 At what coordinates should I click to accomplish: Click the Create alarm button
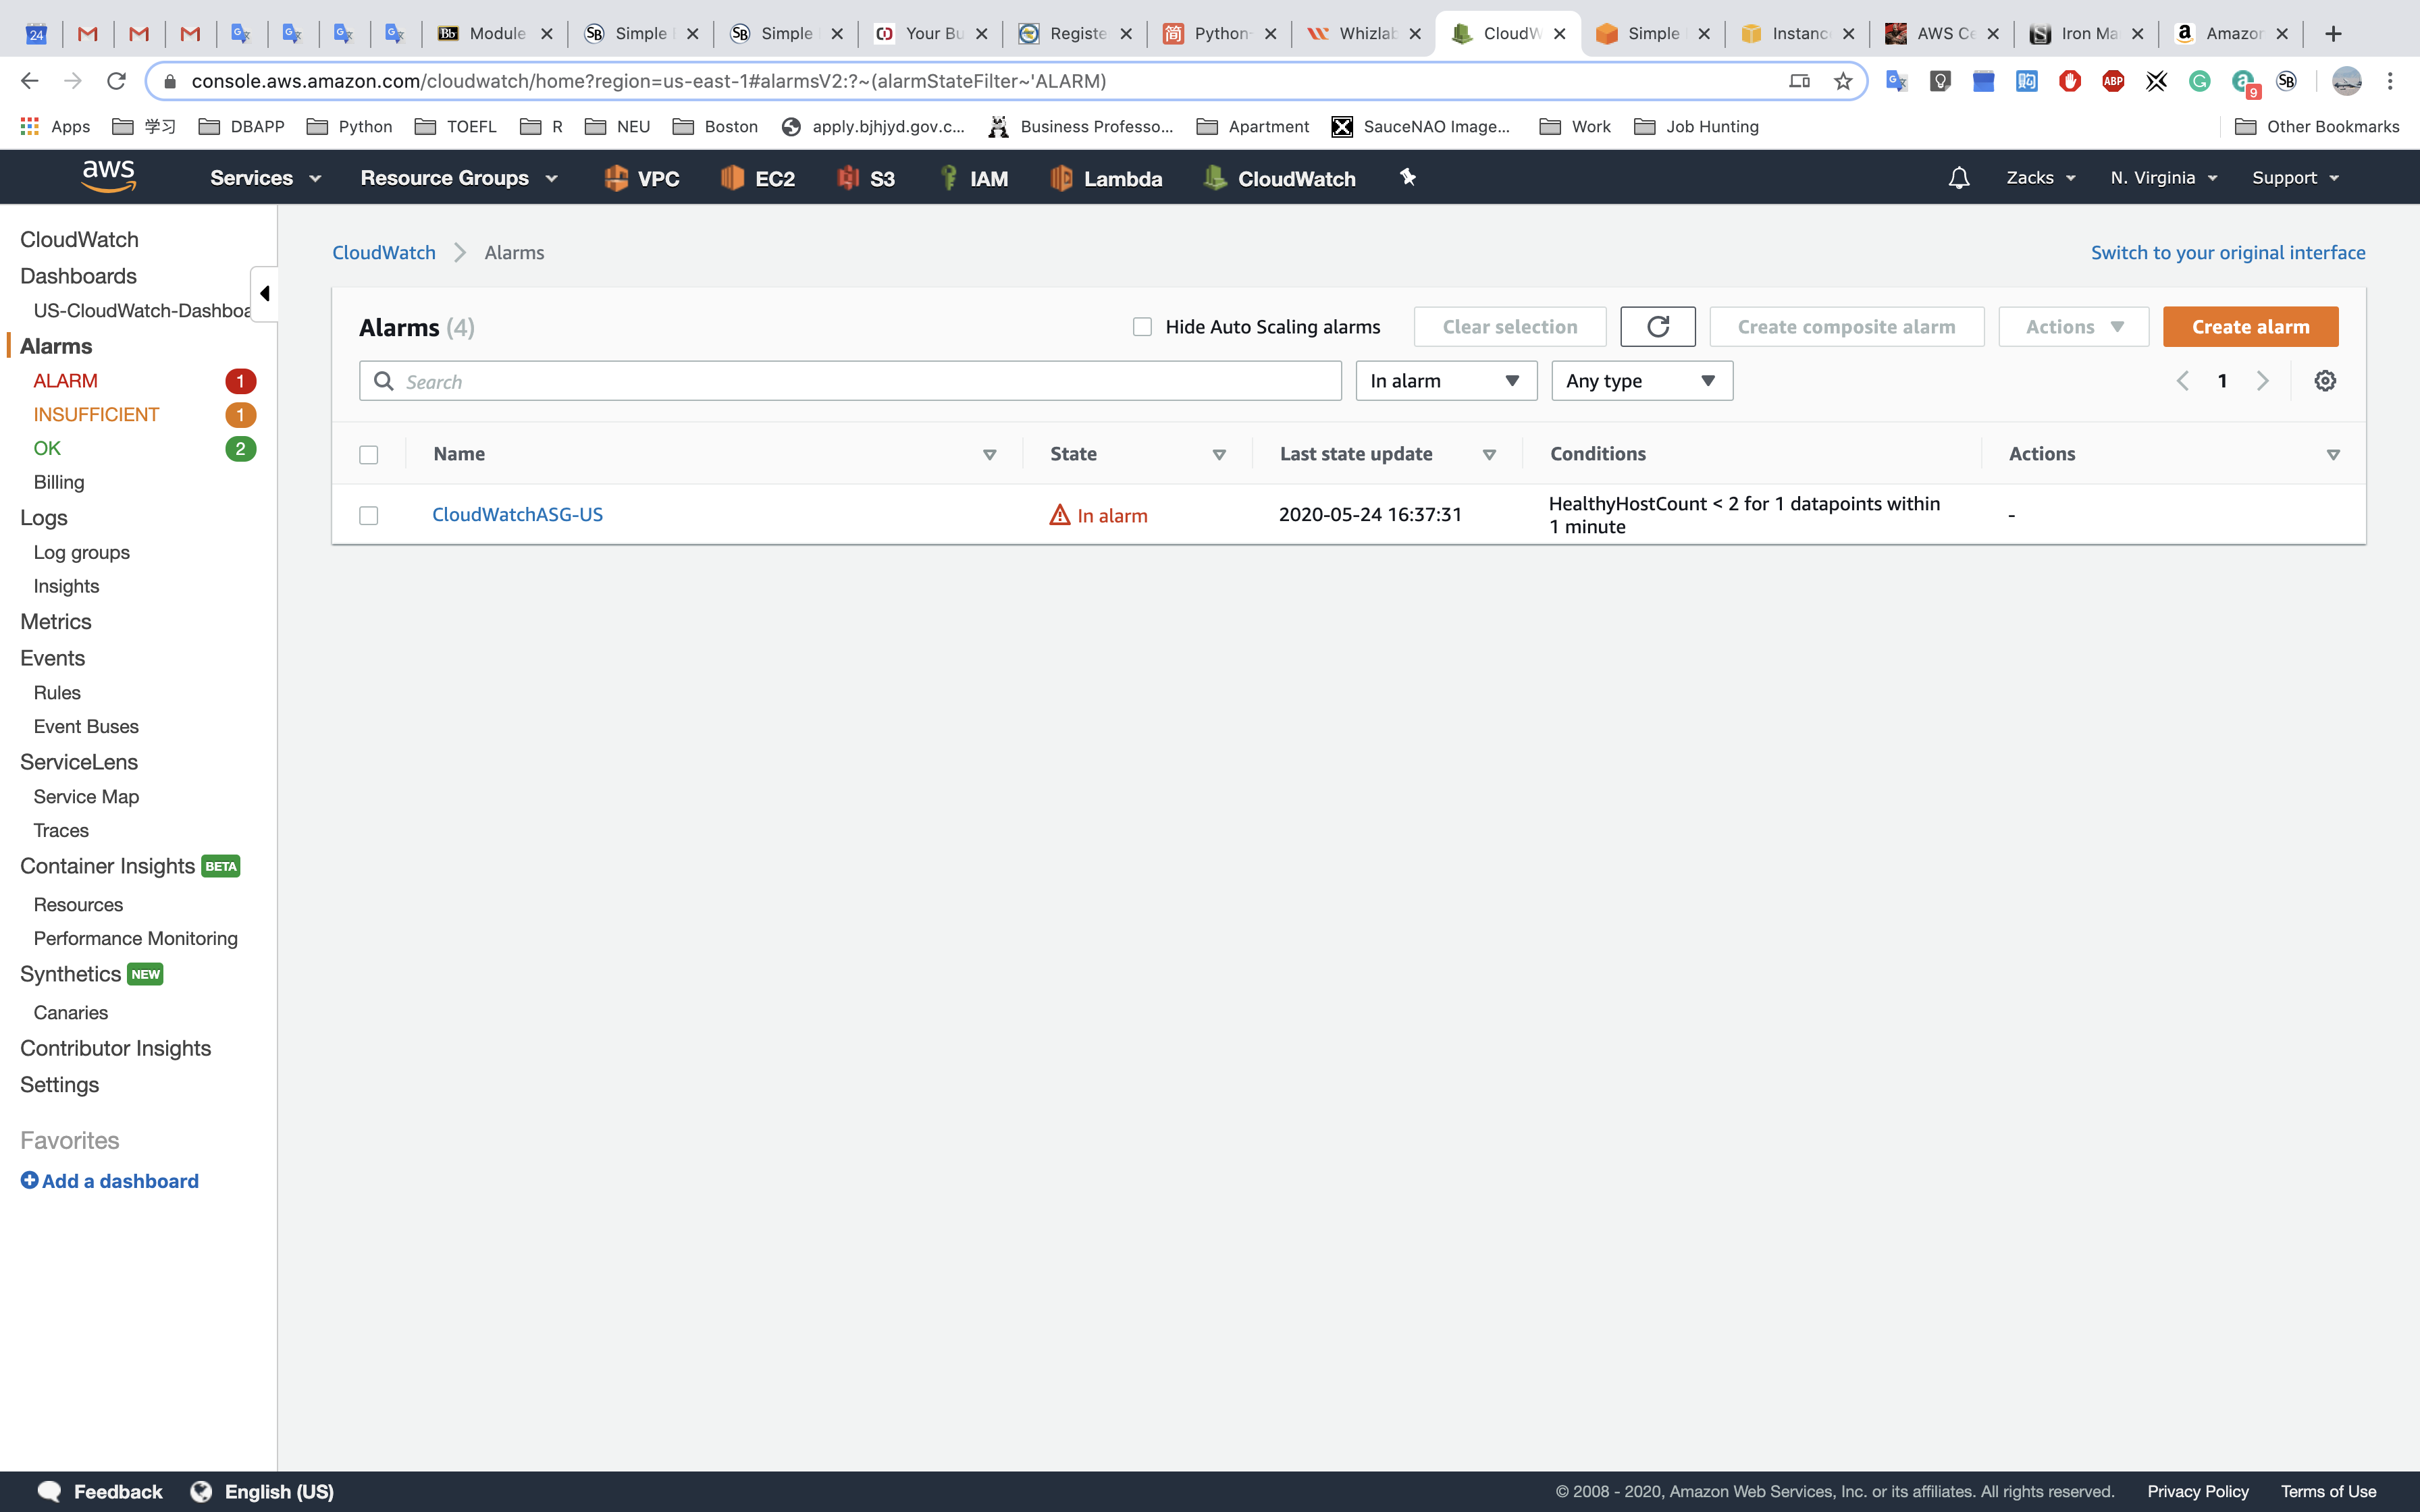pos(2250,327)
